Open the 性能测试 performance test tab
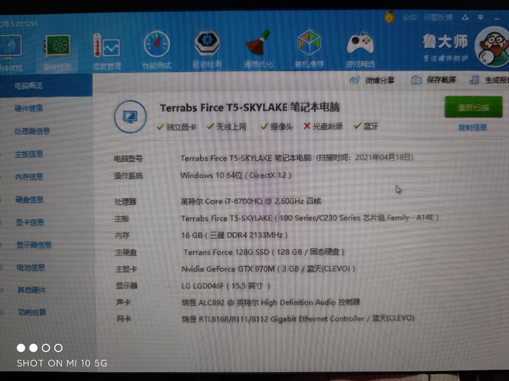This screenshot has width=509, height=381. 157,51
